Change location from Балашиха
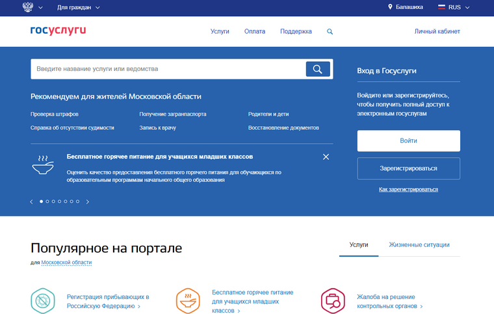This screenshot has height=314, width=494. (x=409, y=7)
